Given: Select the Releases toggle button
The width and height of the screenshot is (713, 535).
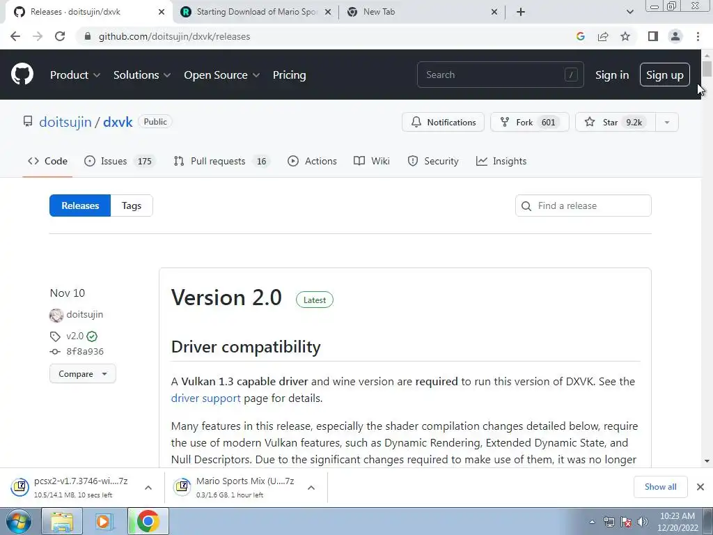Looking at the screenshot, I should point(80,206).
